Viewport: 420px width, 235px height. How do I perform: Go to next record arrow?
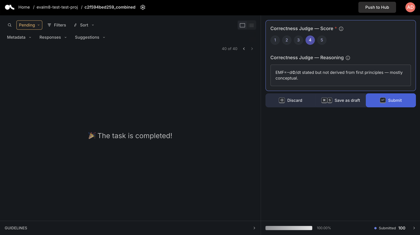tap(252, 49)
